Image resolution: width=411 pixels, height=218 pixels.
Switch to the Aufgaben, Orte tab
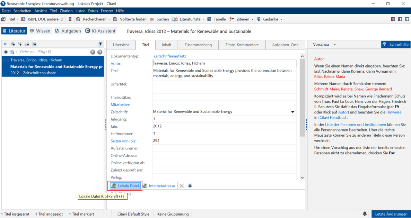285,45
